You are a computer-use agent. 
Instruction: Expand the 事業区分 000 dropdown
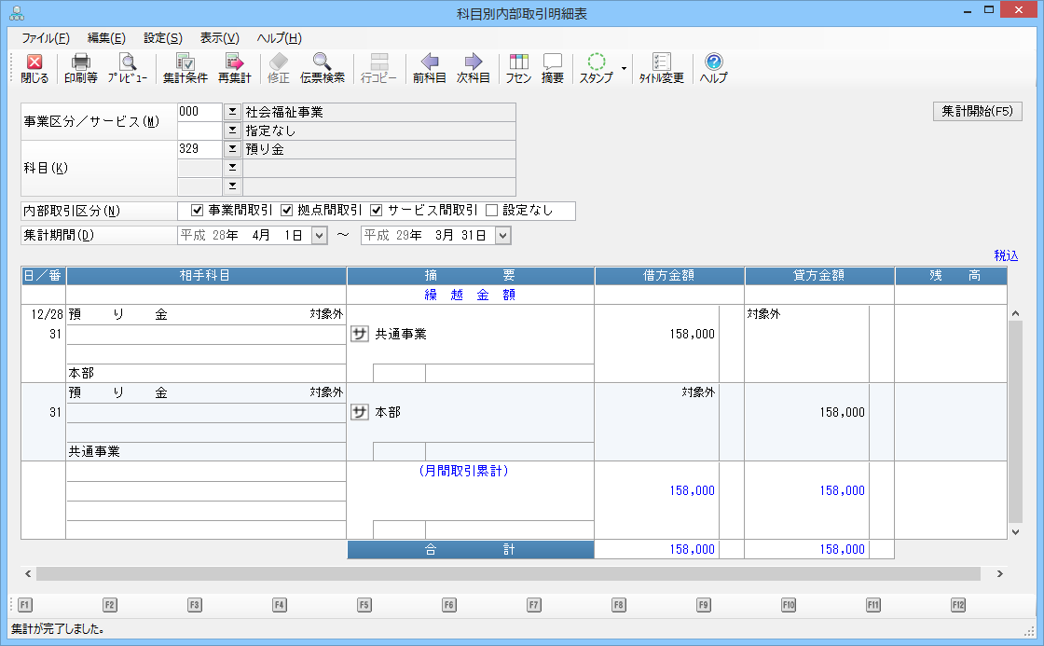coord(232,112)
